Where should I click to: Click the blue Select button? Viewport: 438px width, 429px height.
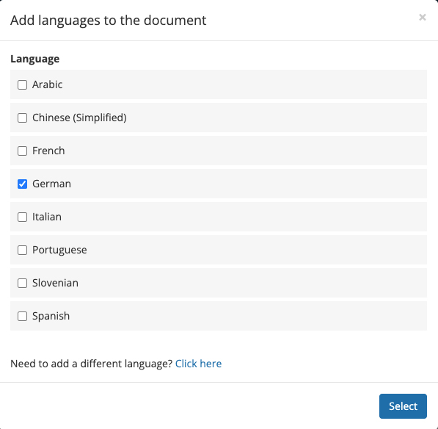click(403, 406)
